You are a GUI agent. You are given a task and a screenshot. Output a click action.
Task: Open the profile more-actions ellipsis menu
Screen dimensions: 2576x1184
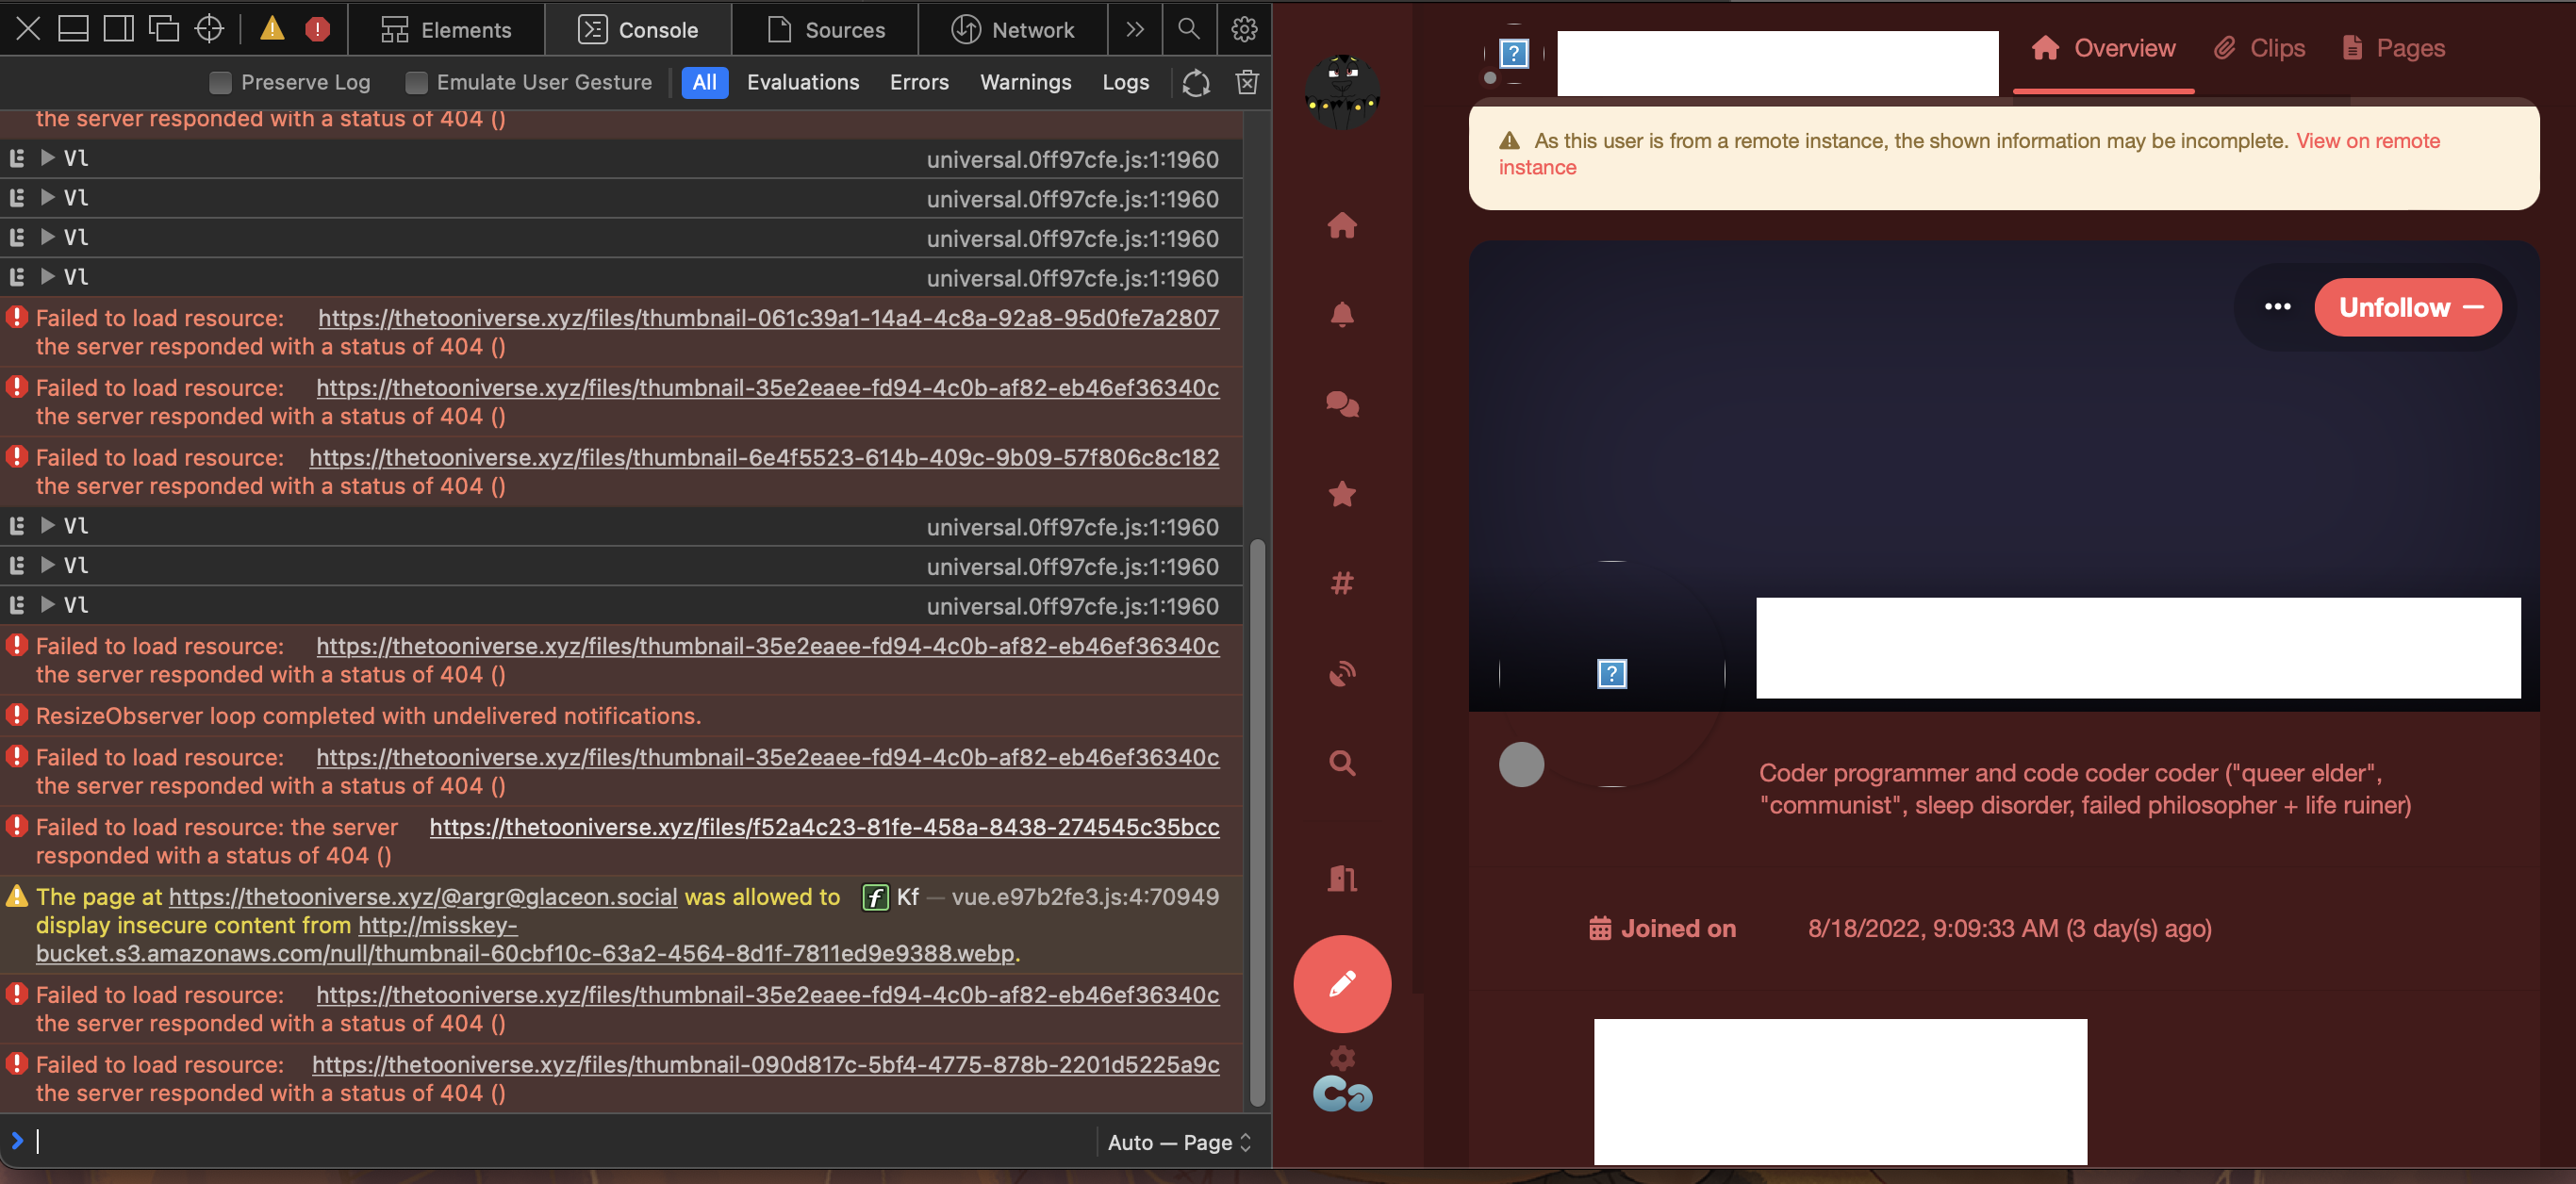(2278, 307)
